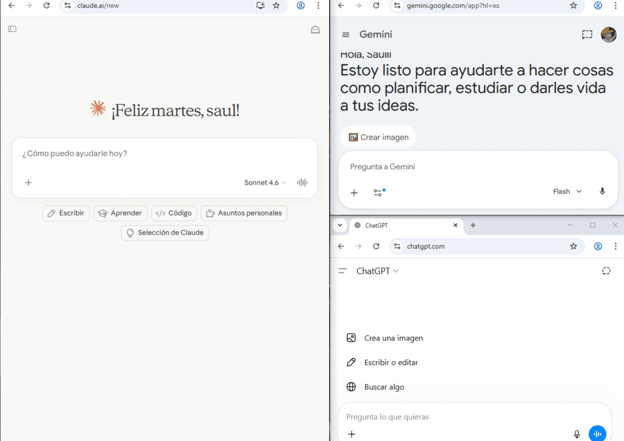Select the ChatGPT browser tab
Image resolution: width=624 pixels, height=441 pixels.
[x=406, y=225]
